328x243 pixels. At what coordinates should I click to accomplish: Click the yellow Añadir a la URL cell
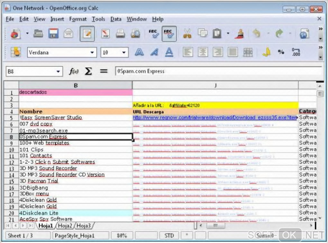[x=215, y=105]
